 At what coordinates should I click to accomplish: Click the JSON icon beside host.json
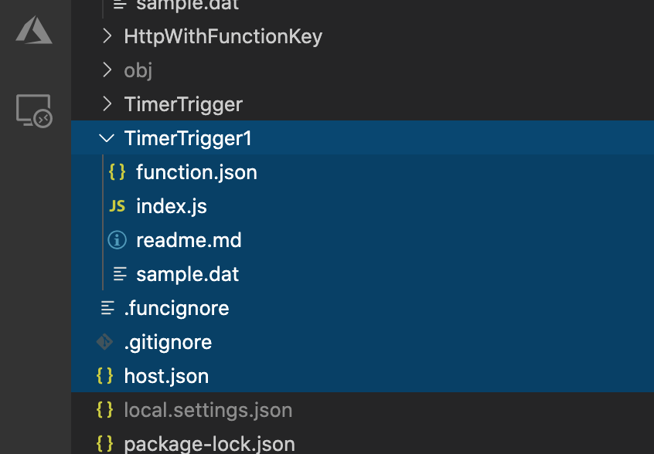[104, 376]
